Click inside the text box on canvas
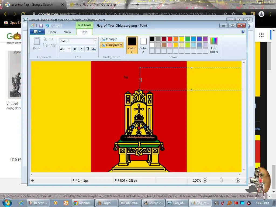The image size is (276, 207). 191,79
